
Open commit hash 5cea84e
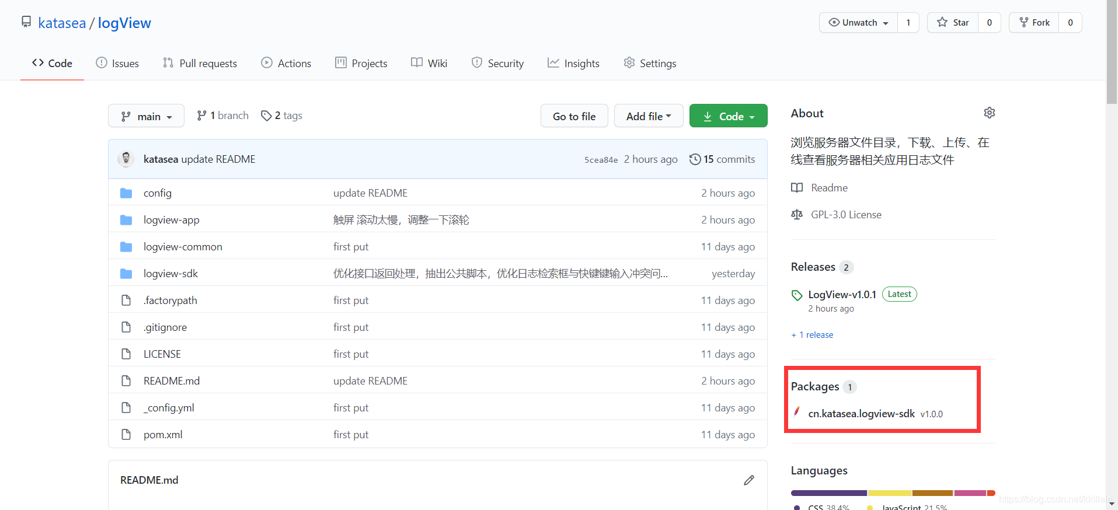pos(601,160)
